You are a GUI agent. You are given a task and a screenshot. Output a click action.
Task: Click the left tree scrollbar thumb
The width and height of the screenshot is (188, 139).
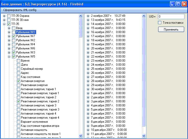tap(81, 27)
